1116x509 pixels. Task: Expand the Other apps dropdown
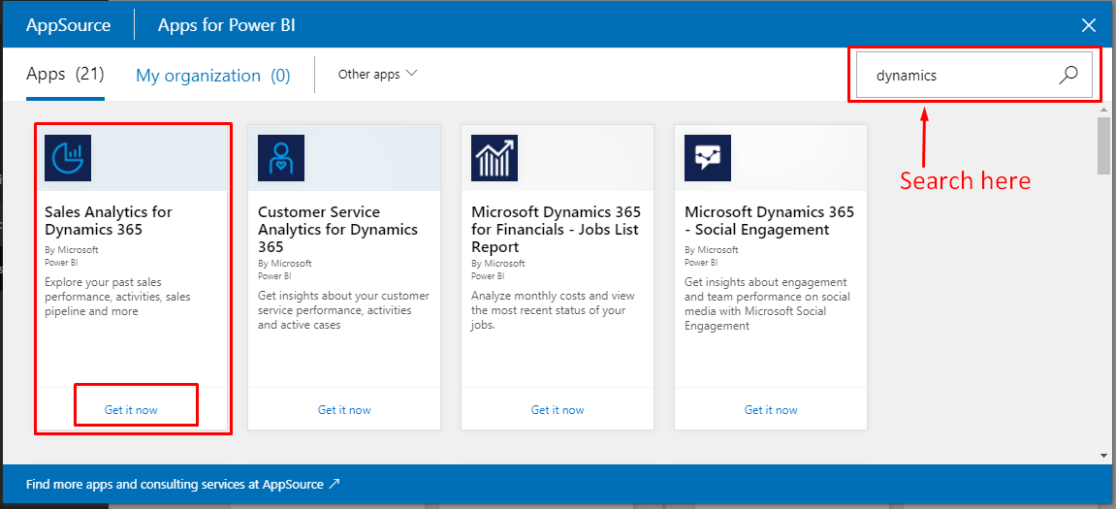click(377, 74)
